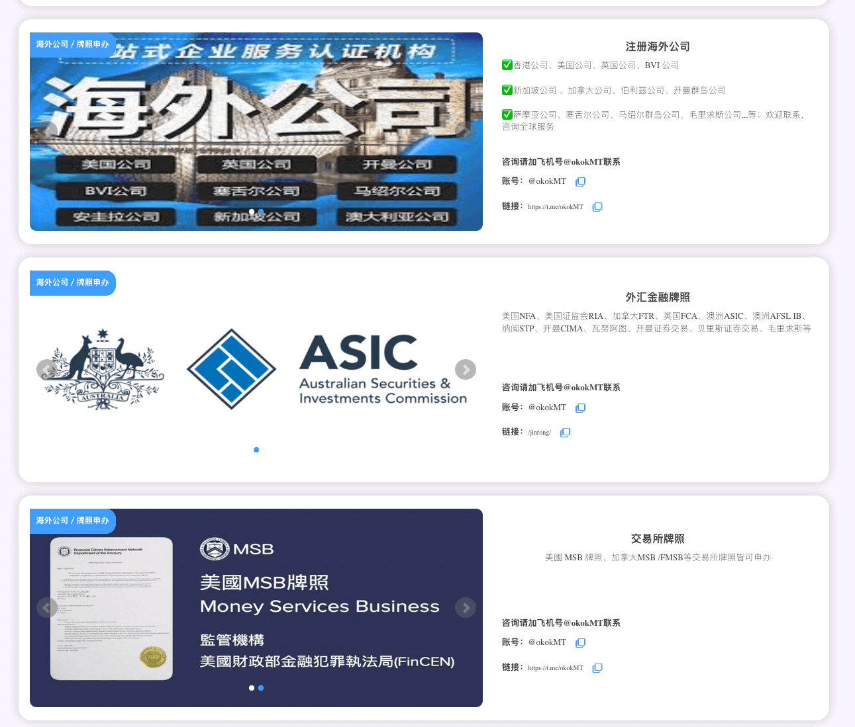855x727 pixels.
Task: Copy t.me link in exchange license card
Action: click(x=597, y=668)
